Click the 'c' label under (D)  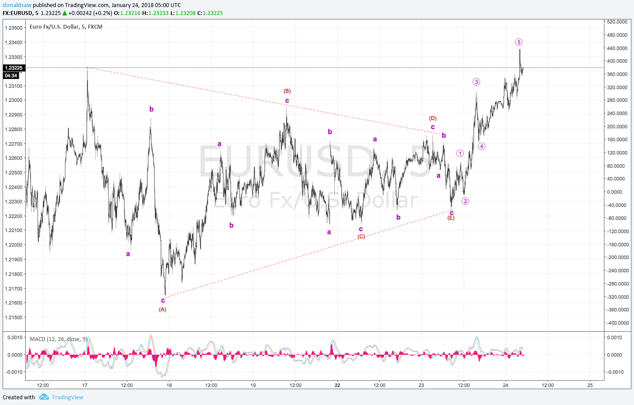point(433,127)
